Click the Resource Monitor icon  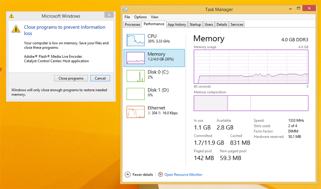pos(160,175)
